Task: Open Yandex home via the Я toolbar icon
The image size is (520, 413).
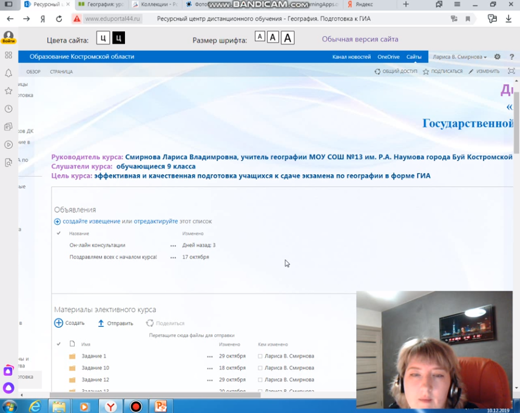Action: (43, 19)
